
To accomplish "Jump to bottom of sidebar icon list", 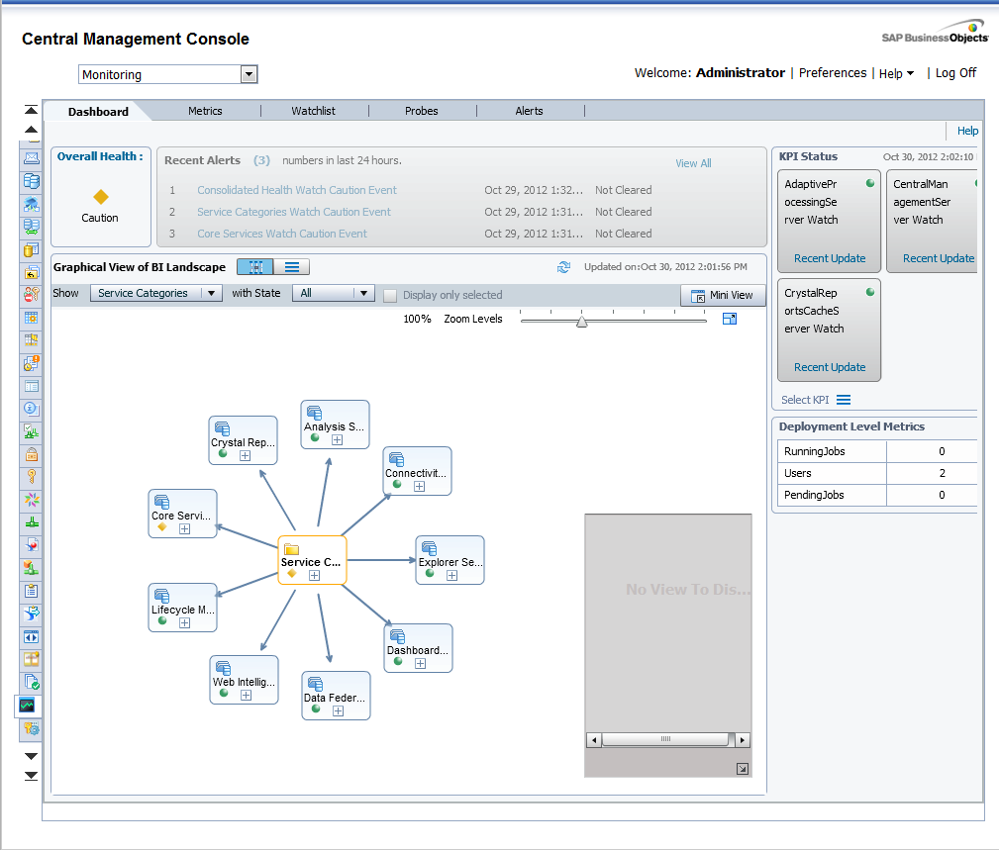I will [x=31, y=776].
